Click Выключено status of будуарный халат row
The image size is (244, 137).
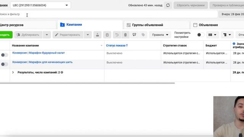[114, 53]
